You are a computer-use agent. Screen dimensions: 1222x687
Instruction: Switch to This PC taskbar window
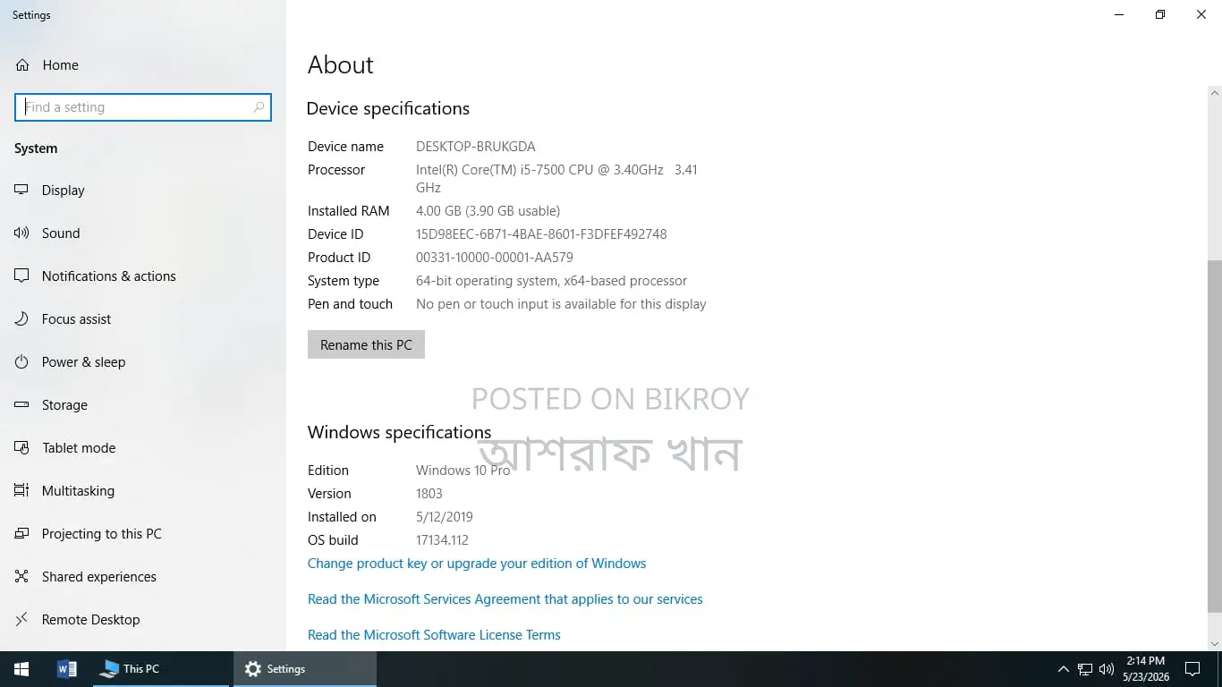click(161, 669)
